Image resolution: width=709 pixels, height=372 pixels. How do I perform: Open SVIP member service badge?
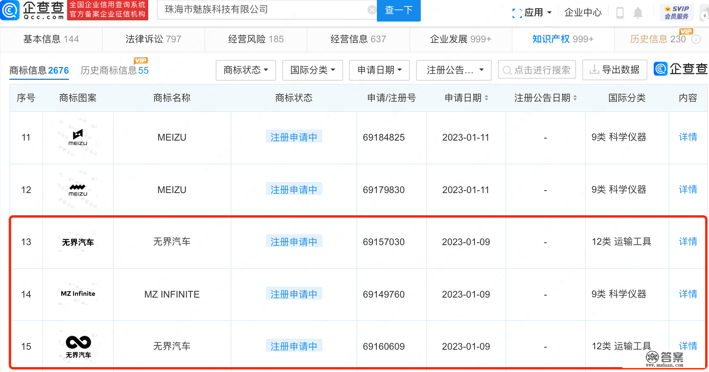(676, 13)
